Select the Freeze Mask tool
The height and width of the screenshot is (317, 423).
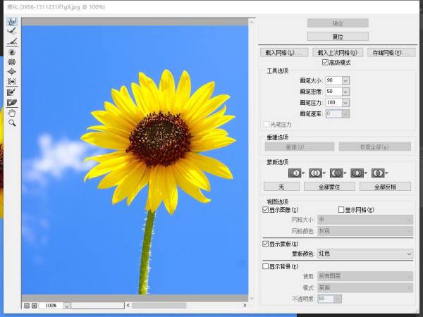[11, 92]
